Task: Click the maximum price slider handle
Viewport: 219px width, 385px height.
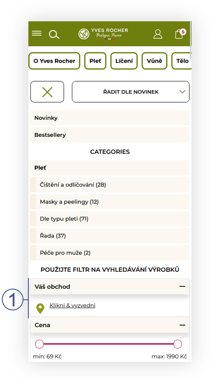Action: point(178,344)
